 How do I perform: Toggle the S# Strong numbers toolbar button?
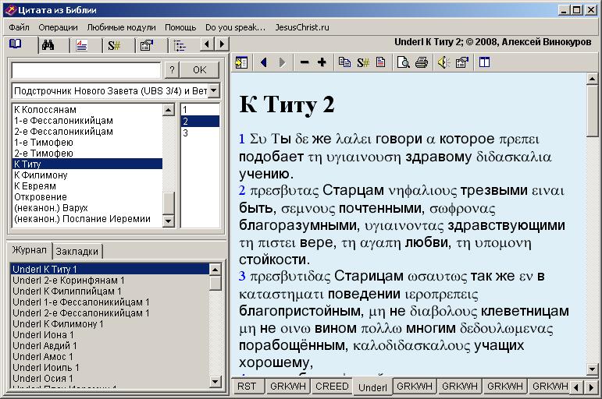tap(363, 62)
